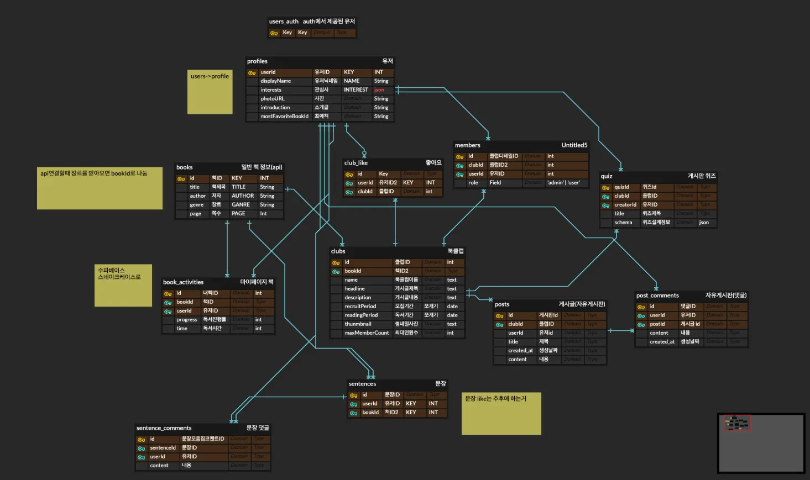Click the 'members' table name
Screen dimensions: 810x480
click(468, 145)
